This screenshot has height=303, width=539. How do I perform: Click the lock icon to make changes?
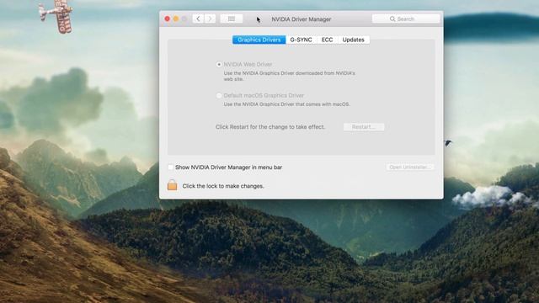(172, 185)
